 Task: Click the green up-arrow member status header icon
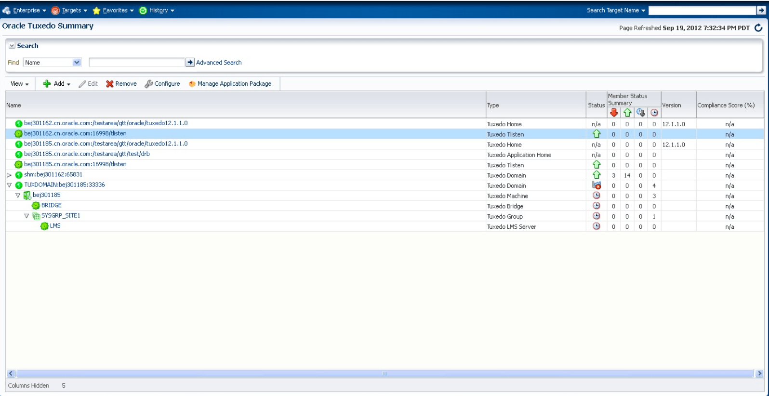point(627,113)
